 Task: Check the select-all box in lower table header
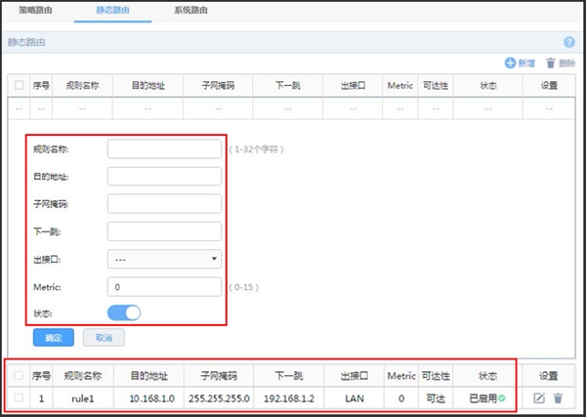pos(19,375)
